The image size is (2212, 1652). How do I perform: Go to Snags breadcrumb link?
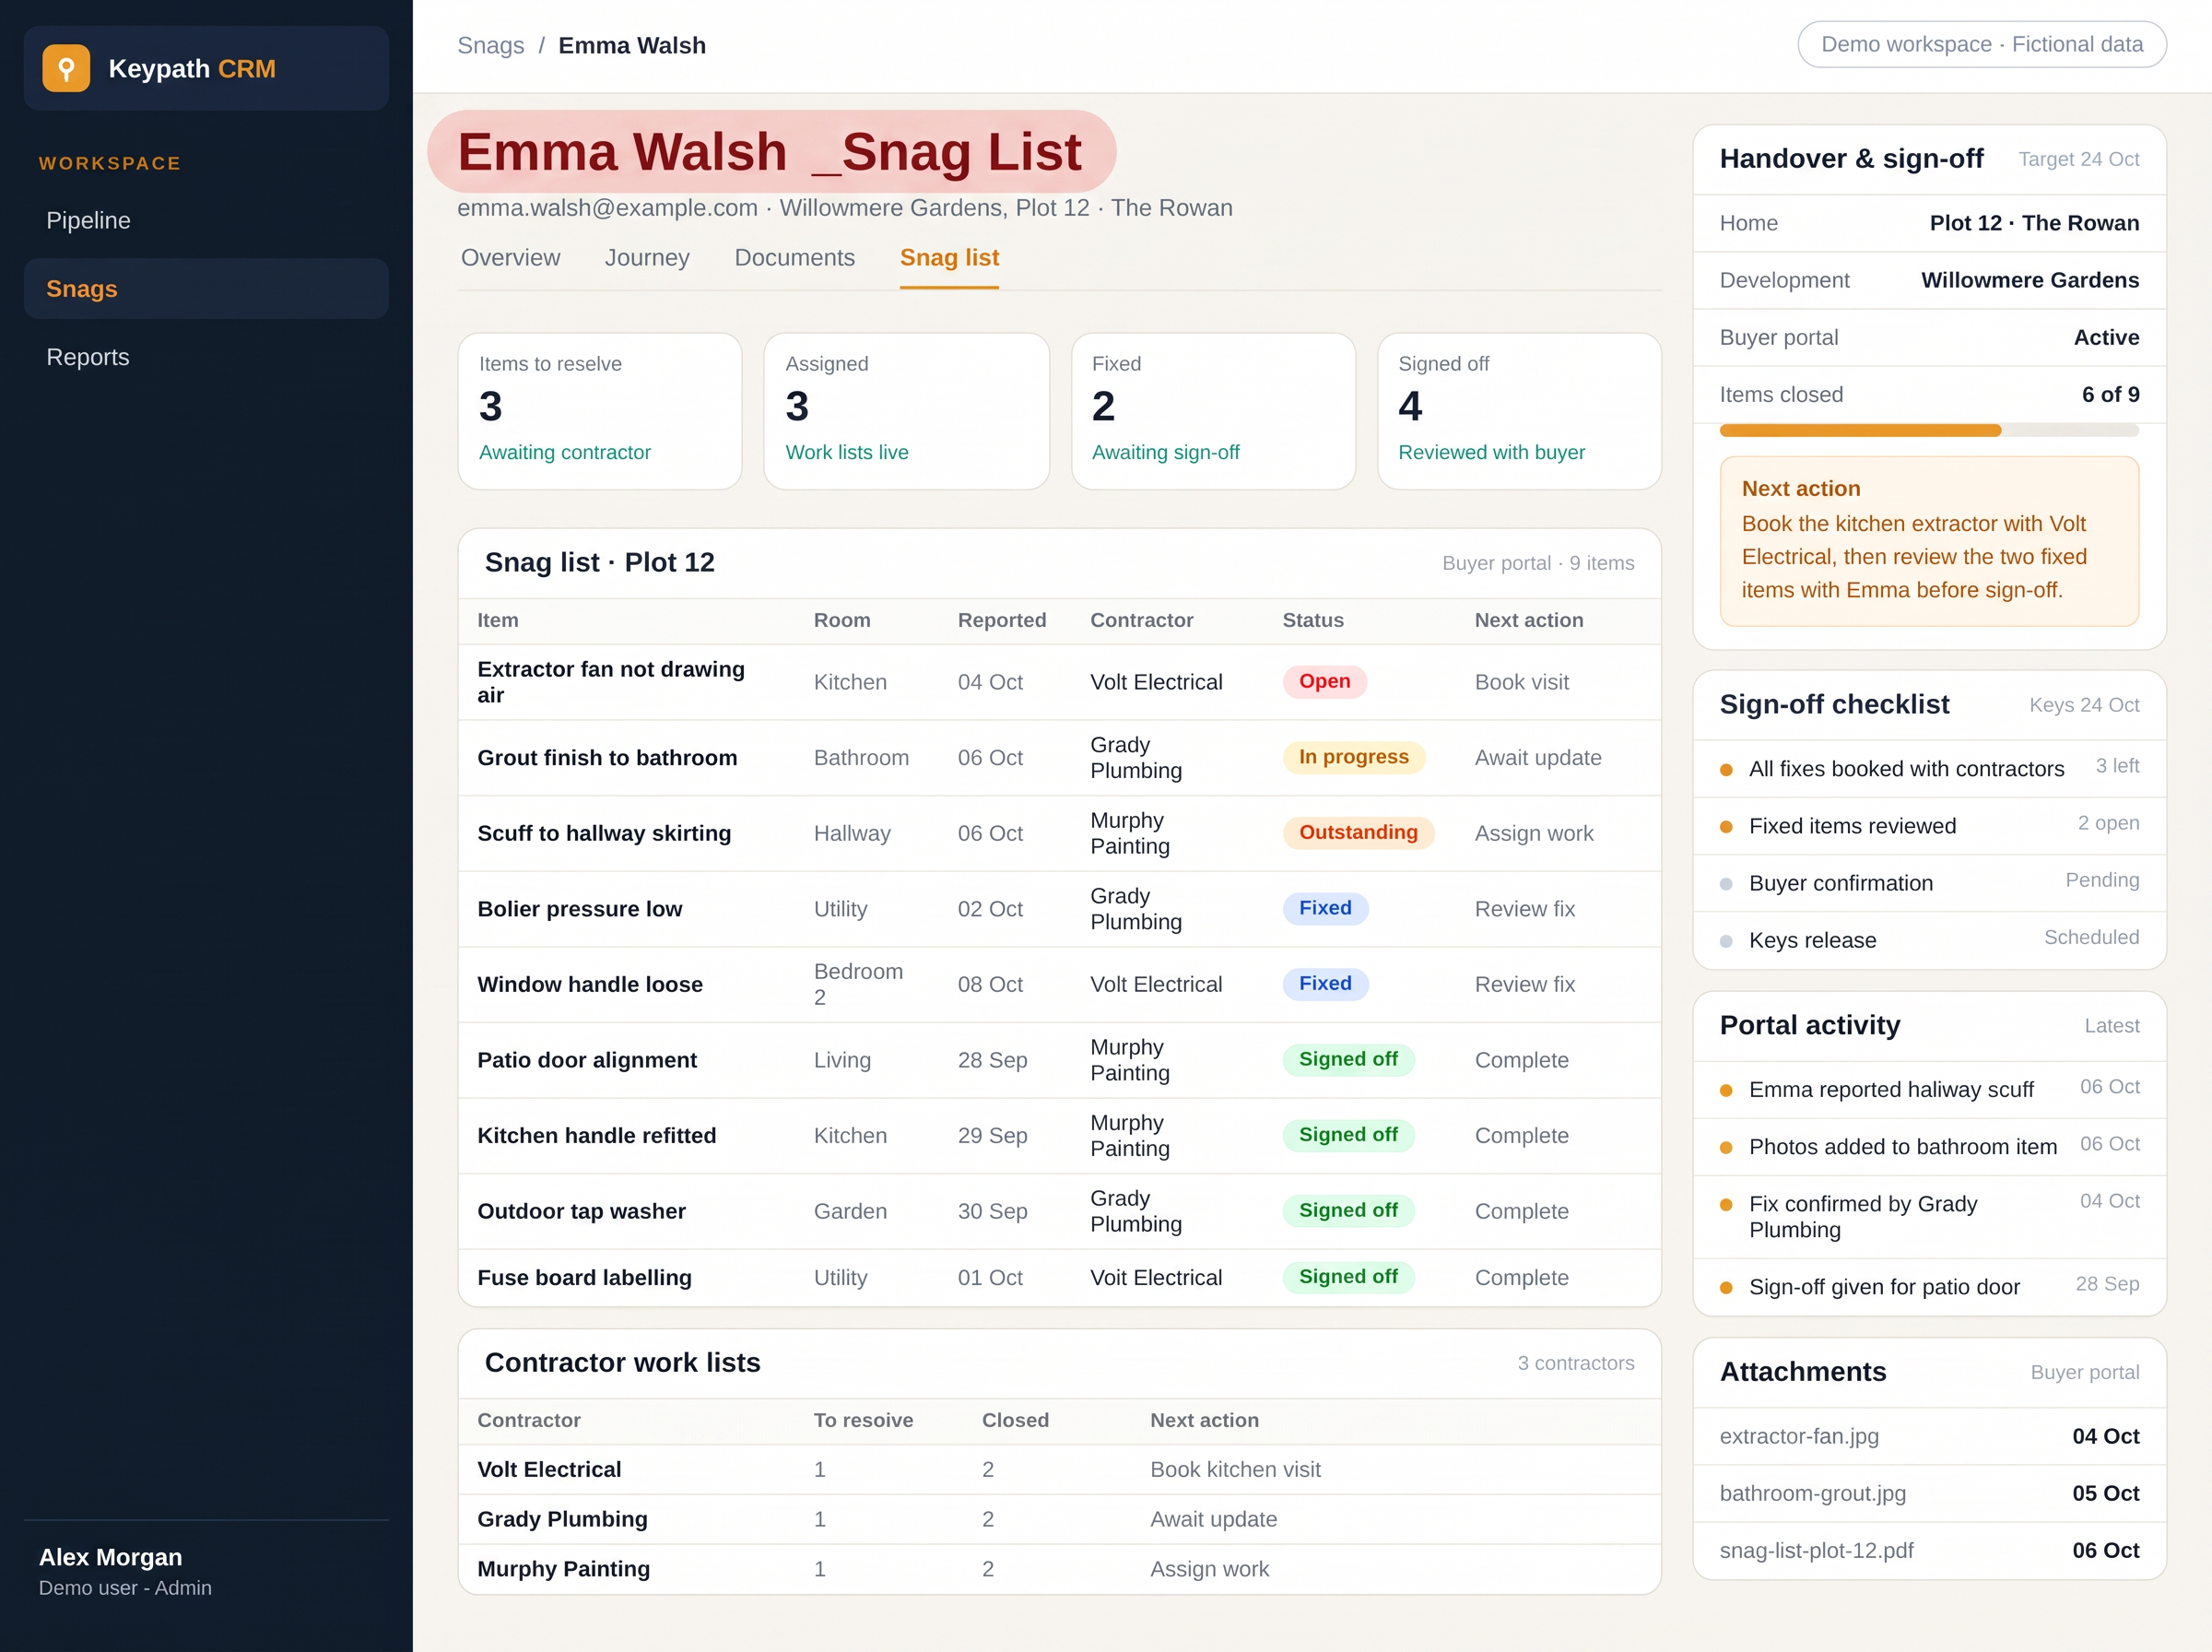click(489, 46)
